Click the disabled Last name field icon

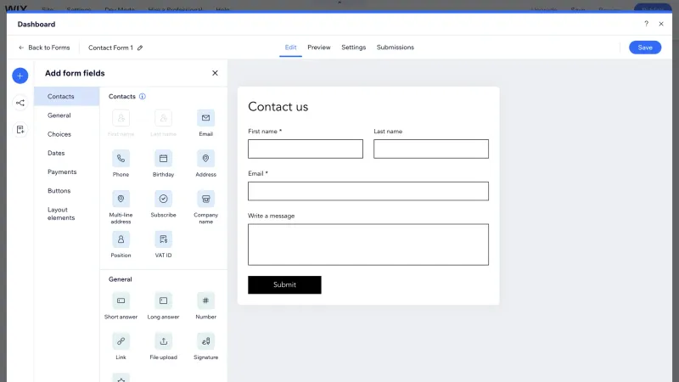click(x=163, y=118)
